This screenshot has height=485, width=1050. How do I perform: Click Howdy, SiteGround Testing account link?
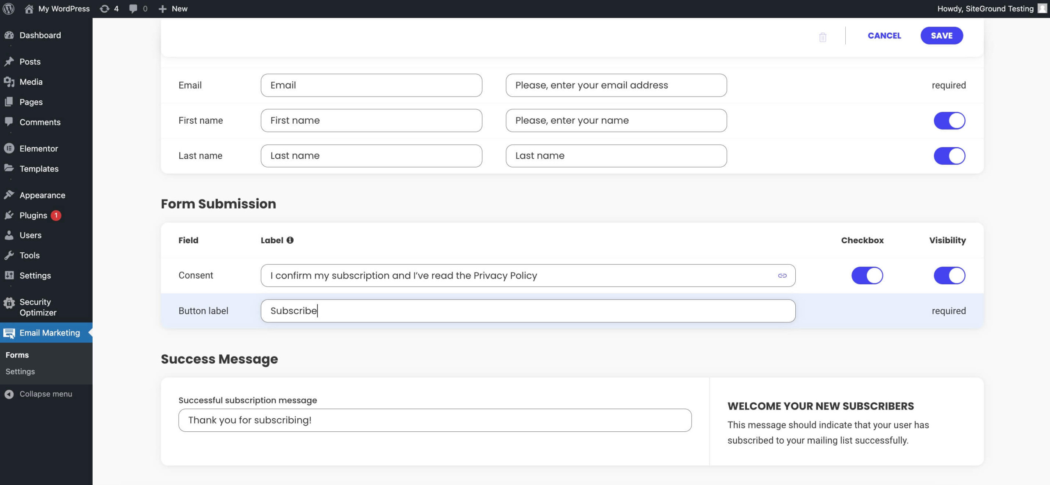coord(985,9)
